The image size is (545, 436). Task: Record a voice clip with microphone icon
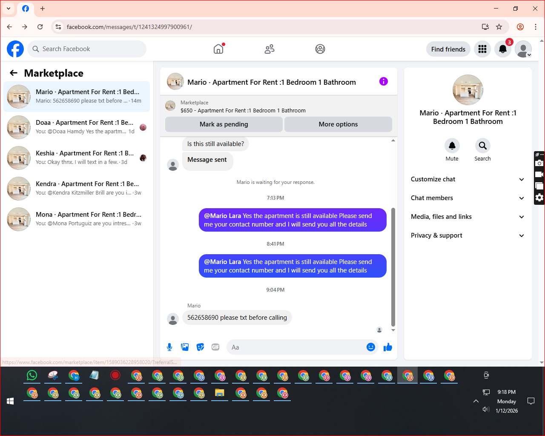(x=169, y=347)
